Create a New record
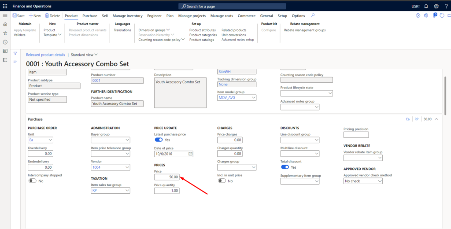This screenshot has width=451, height=229. pos(35,16)
